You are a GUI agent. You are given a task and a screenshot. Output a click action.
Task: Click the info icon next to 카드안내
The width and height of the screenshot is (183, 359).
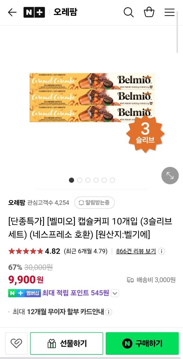coord(109,312)
